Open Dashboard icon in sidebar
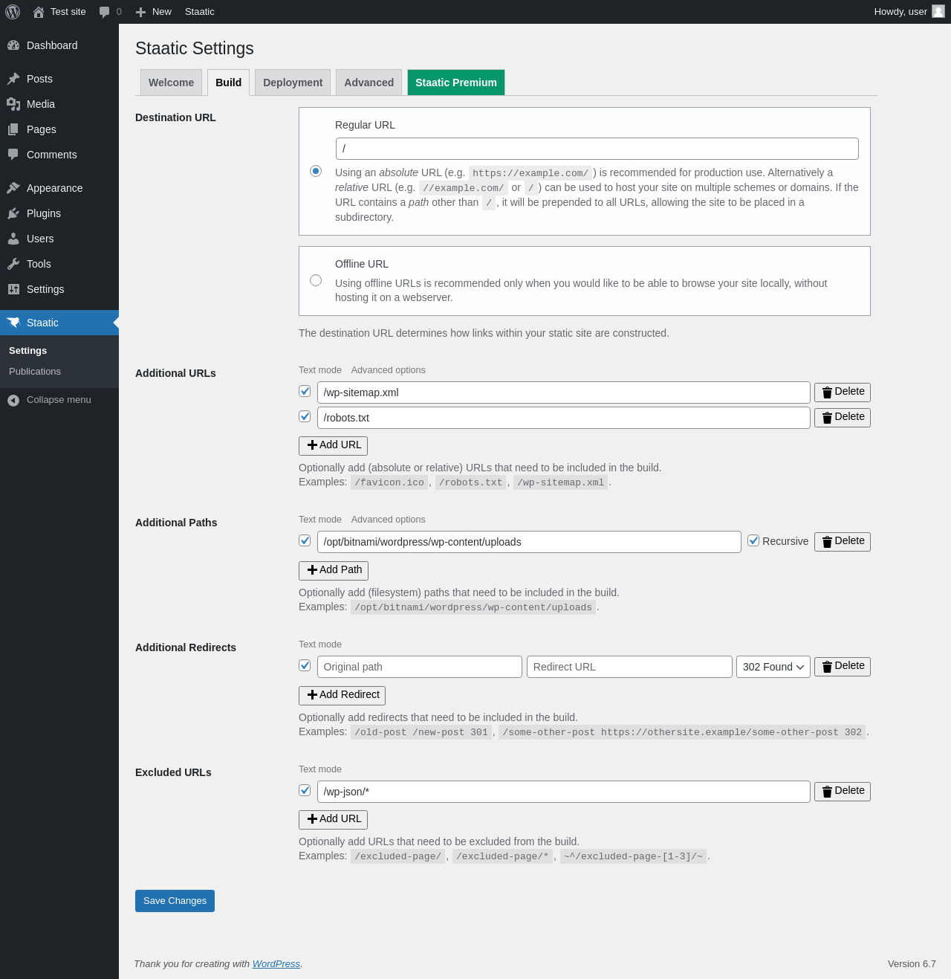The width and height of the screenshot is (951, 979). pyautogui.click(x=13, y=45)
